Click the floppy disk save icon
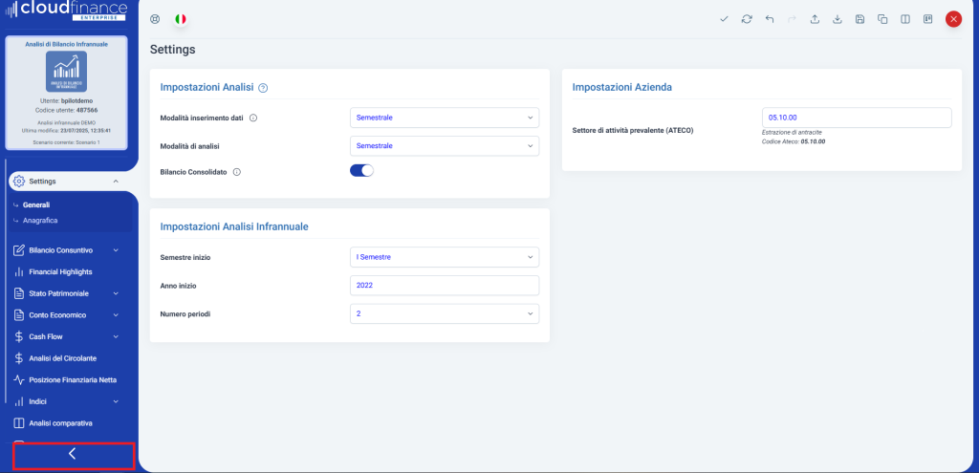The image size is (979, 473). (859, 19)
